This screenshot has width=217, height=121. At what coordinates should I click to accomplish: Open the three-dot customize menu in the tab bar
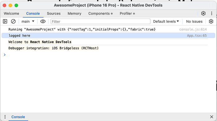[x=212, y=13]
